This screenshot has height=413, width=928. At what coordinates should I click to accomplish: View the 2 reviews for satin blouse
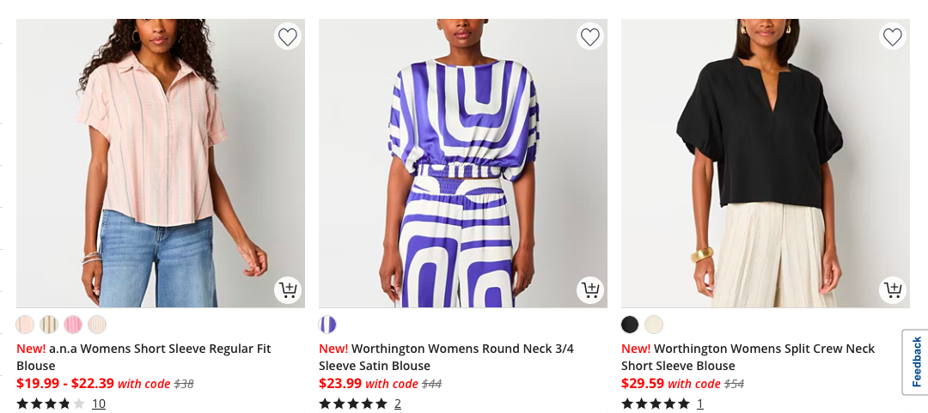pyautogui.click(x=398, y=404)
